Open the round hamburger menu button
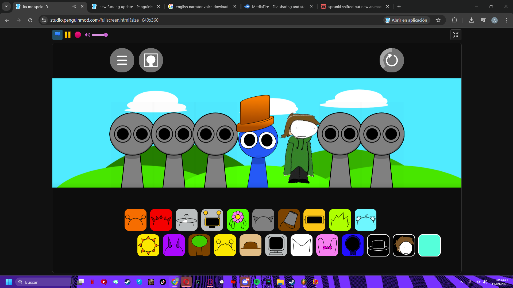The width and height of the screenshot is (513, 288). pyautogui.click(x=122, y=60)
